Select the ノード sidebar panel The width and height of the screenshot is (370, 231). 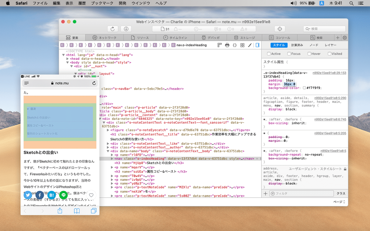click(314, 45)
